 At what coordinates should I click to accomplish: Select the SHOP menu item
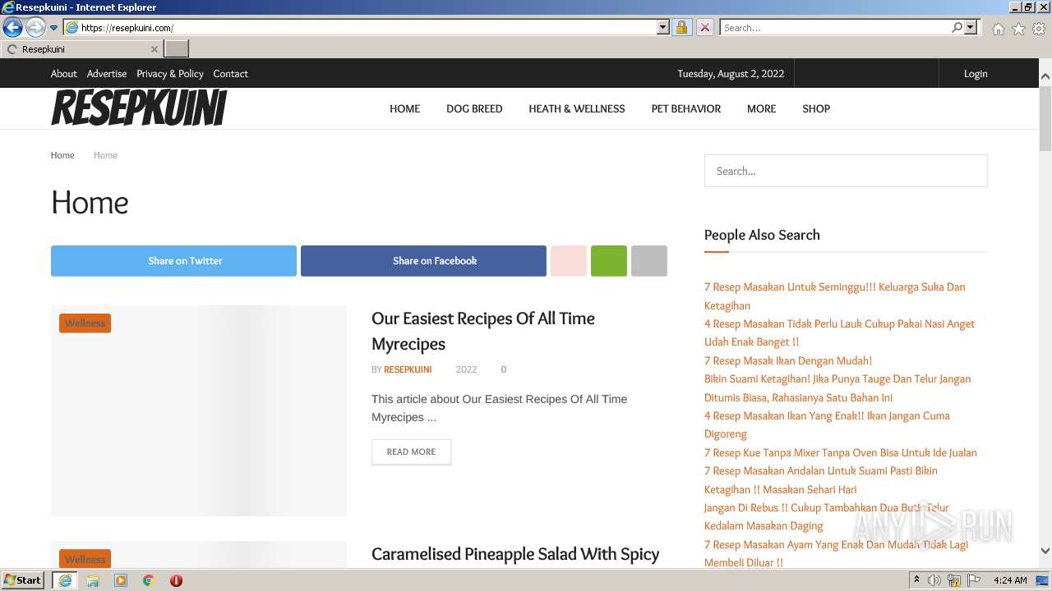(816, 108)
